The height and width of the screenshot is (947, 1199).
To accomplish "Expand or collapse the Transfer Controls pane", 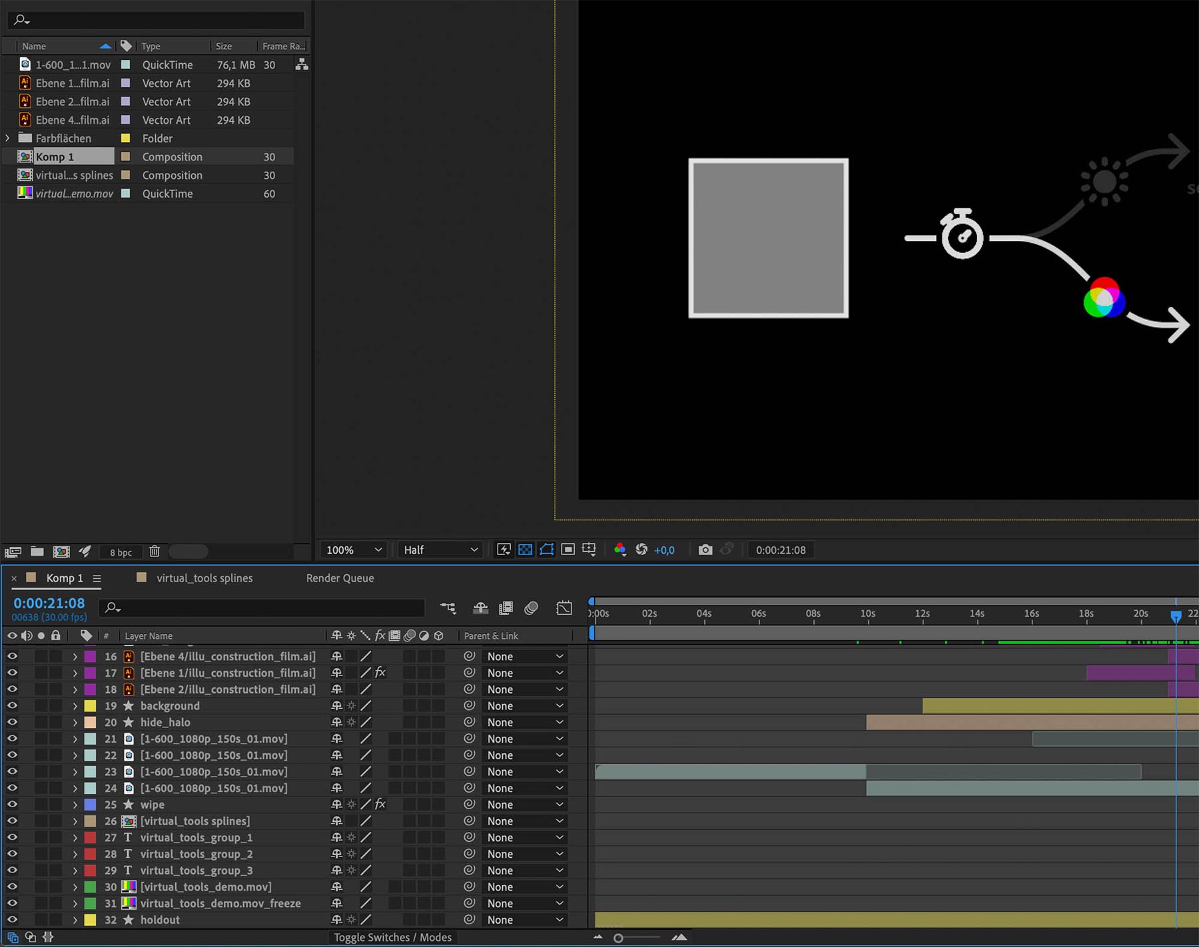I will tap(31, 937).
